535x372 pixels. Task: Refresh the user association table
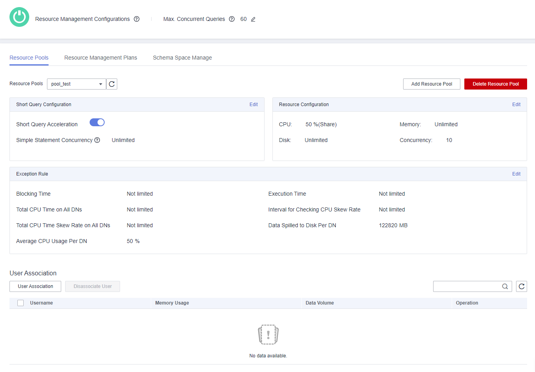click(x=522, y=286)
